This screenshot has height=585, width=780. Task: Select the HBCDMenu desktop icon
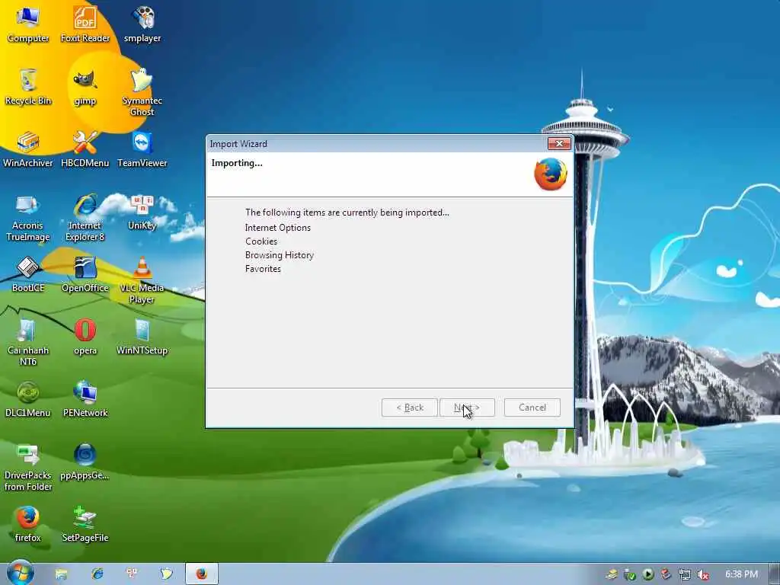point(85,149)
